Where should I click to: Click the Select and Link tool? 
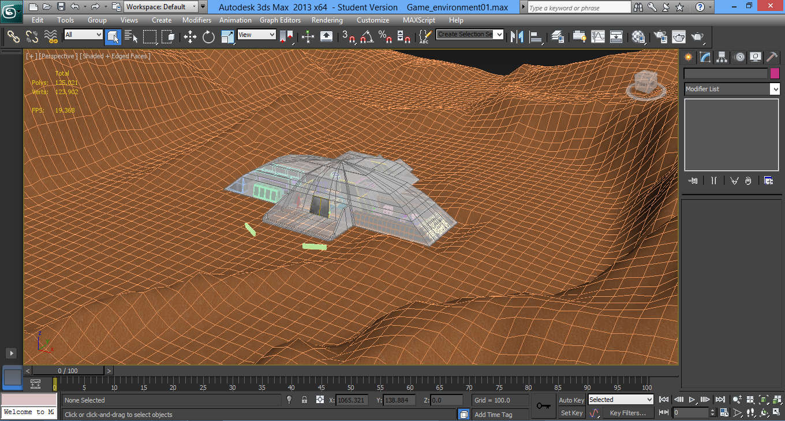click(13, 37)
